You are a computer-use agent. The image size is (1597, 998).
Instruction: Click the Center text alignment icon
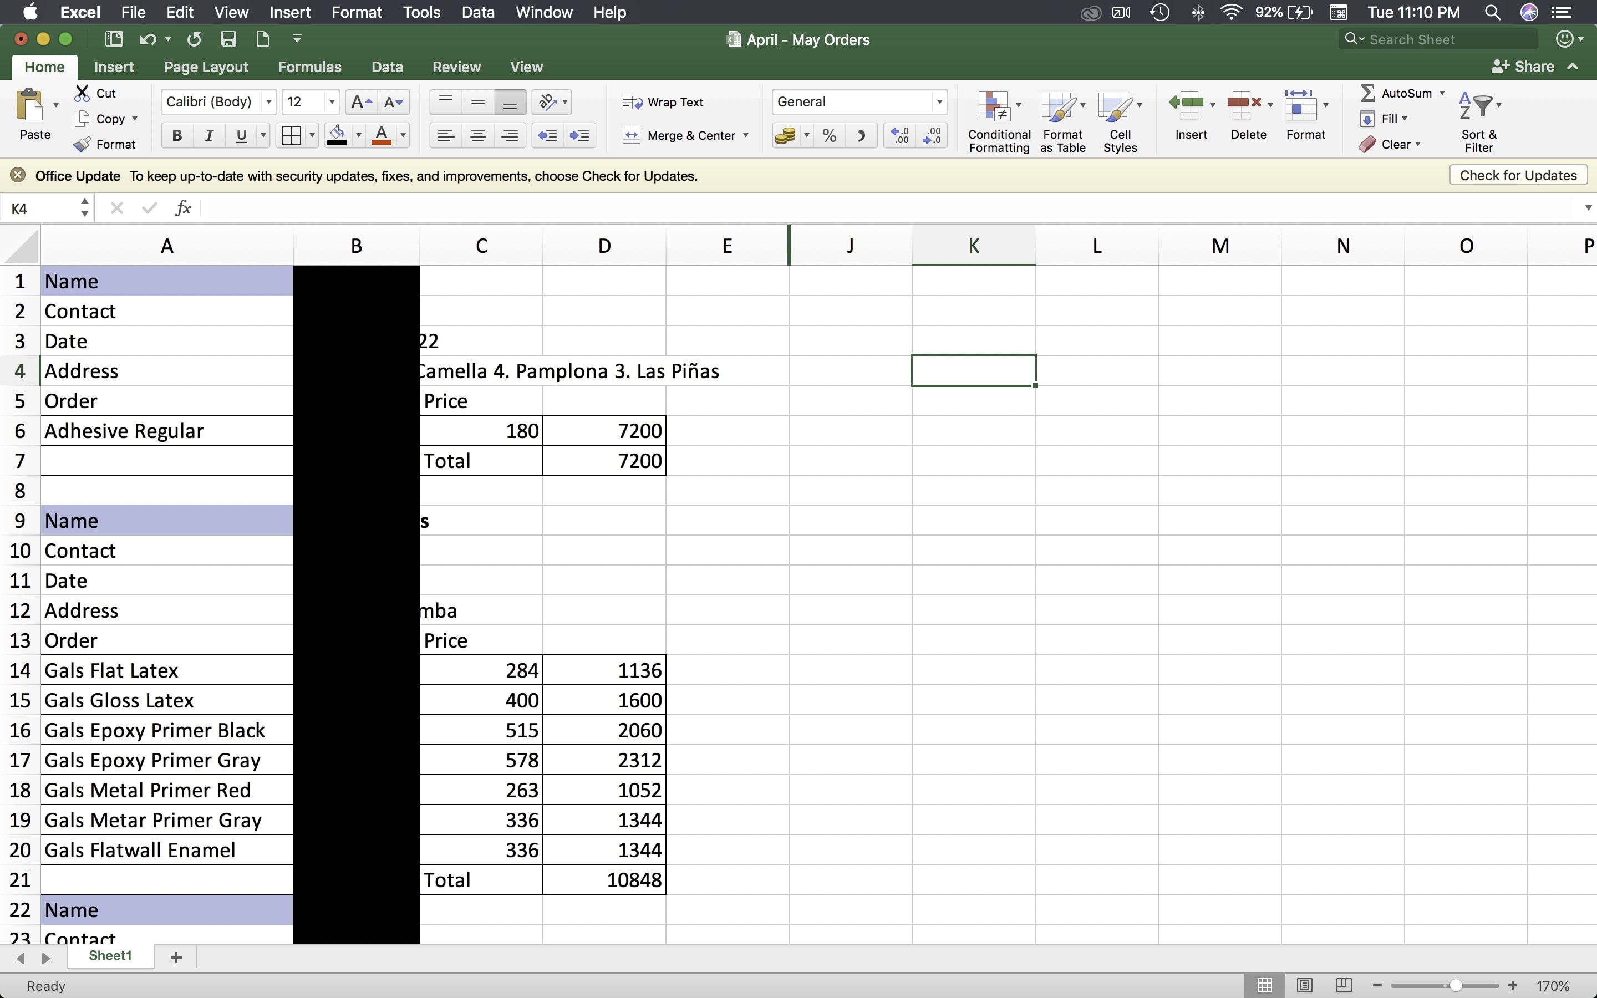(478, 136)
